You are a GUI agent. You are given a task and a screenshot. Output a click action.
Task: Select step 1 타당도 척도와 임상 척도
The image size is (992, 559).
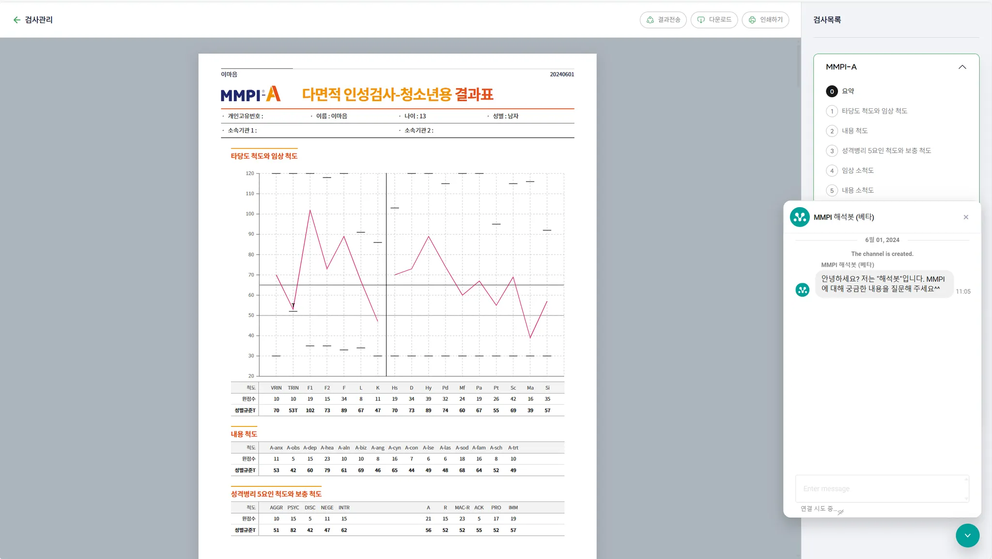[874, 111]
